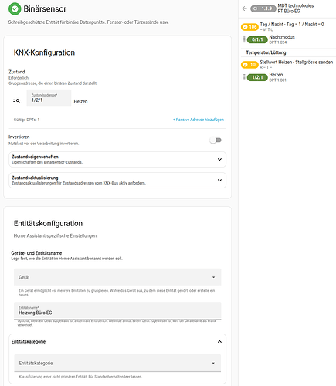The image size is (336, 386).
Task: Toggle the Invertieren switch
Action: coord(216,141)
